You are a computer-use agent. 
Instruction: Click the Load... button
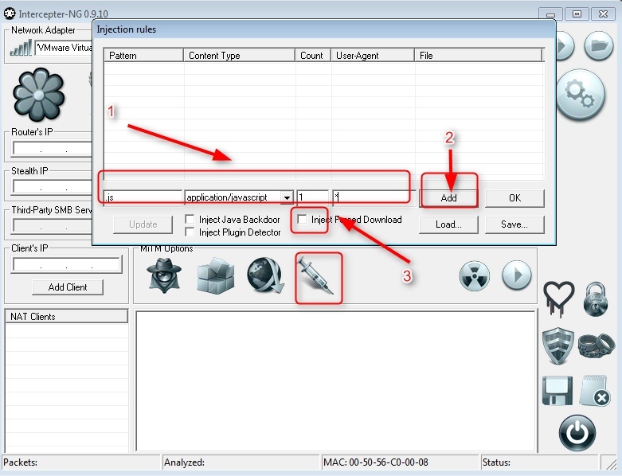(448, 224)
